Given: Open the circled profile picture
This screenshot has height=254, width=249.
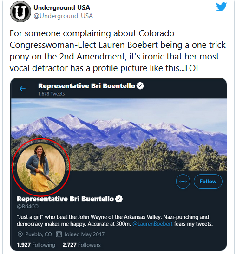Looking at the screenshot, I should click(41, 168).
